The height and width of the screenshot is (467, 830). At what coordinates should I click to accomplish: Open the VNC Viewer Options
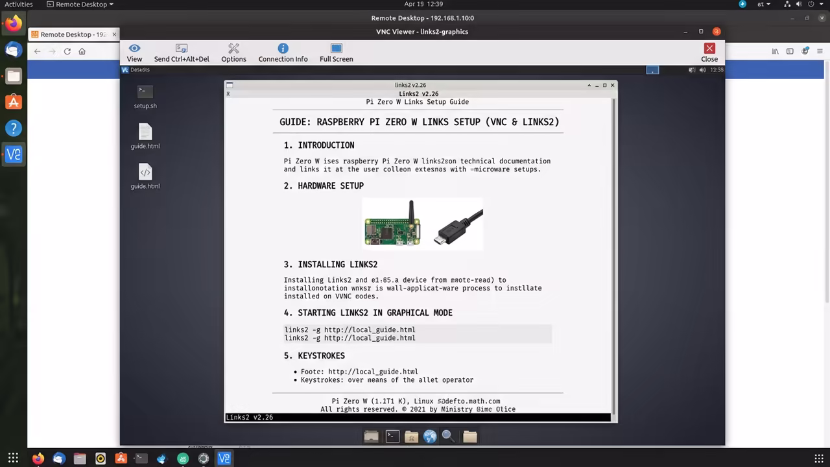coord(233,53)
